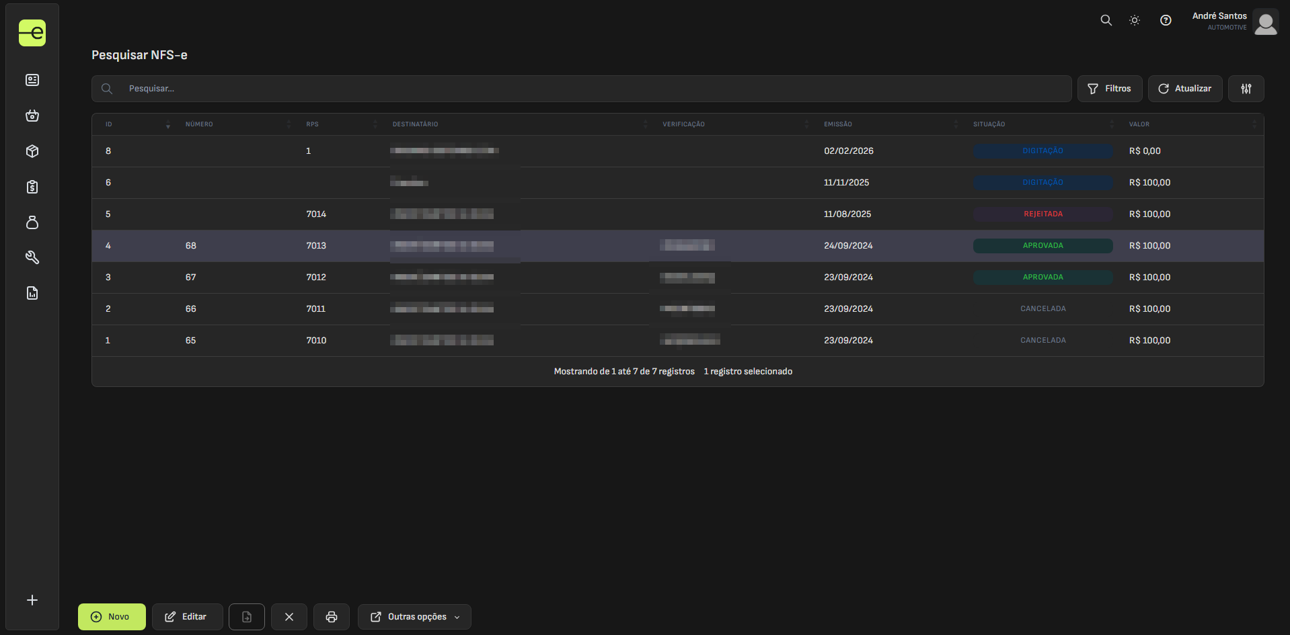Viewport: 1290px width, 635px height.
Task: Click the global search magnifier icon
Action: 1106,20
